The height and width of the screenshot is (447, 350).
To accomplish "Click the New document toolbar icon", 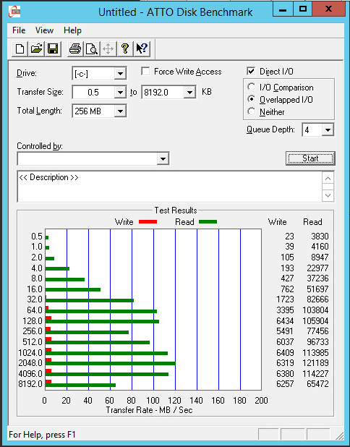I will click(20, 48).
